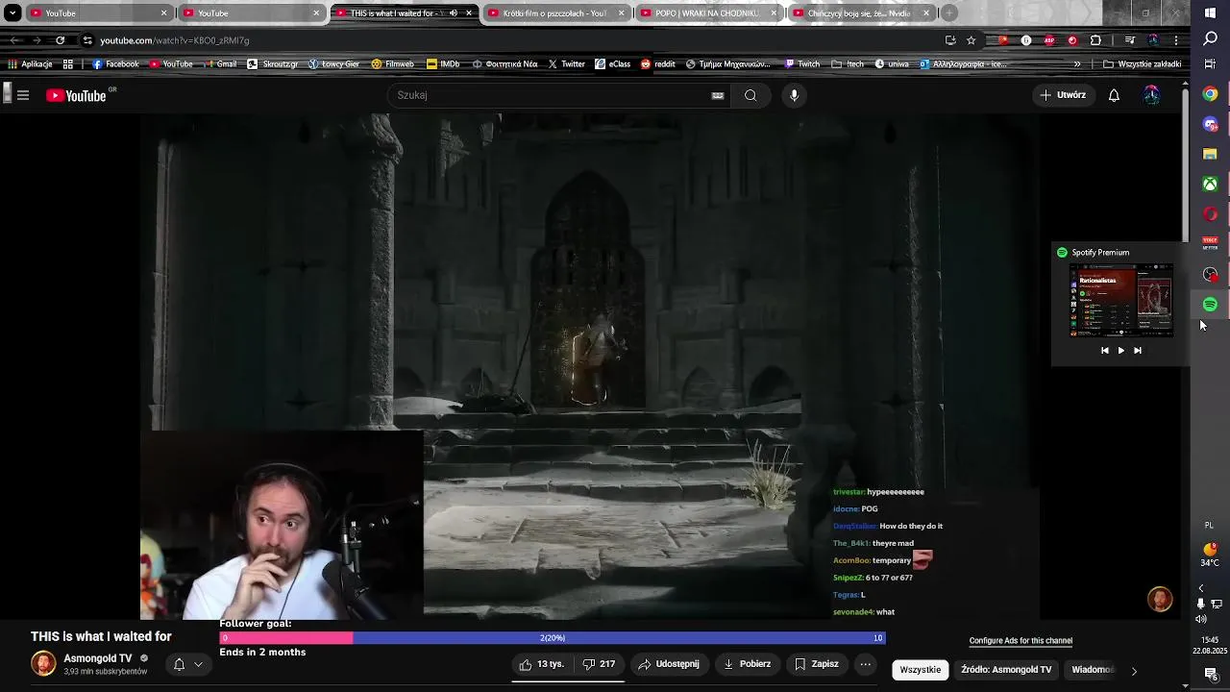
Task: Open the Gmail bookmark
Action: (220, 64)
